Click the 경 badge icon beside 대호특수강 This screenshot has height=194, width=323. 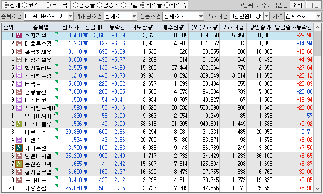pos(19,43)
